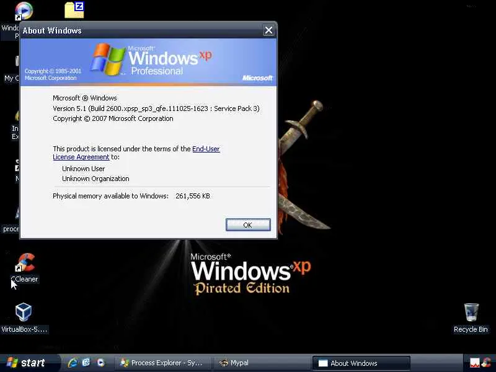The width and height of the screenshot is (496, 372).
Task: Click the CCleaner tray icon
Action: click(x=487, y=363)
